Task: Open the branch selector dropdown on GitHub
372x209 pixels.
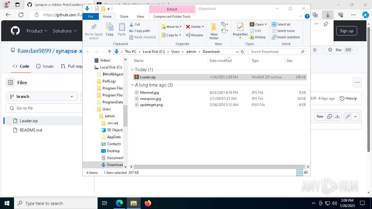Action: pos(42,96)
